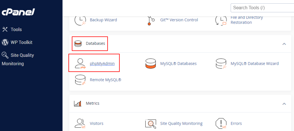Open the MySQL® Database Wizard link
This screenshot has height=131, width=294.
pos(254,64)
